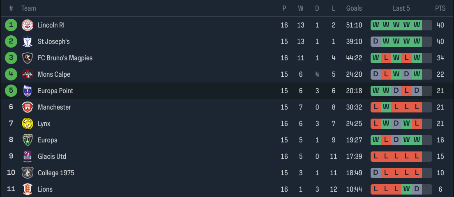The height and width of the screenshot is (197, 454).
Task: Sort standings by Goals column header
Action: point(354,8)
